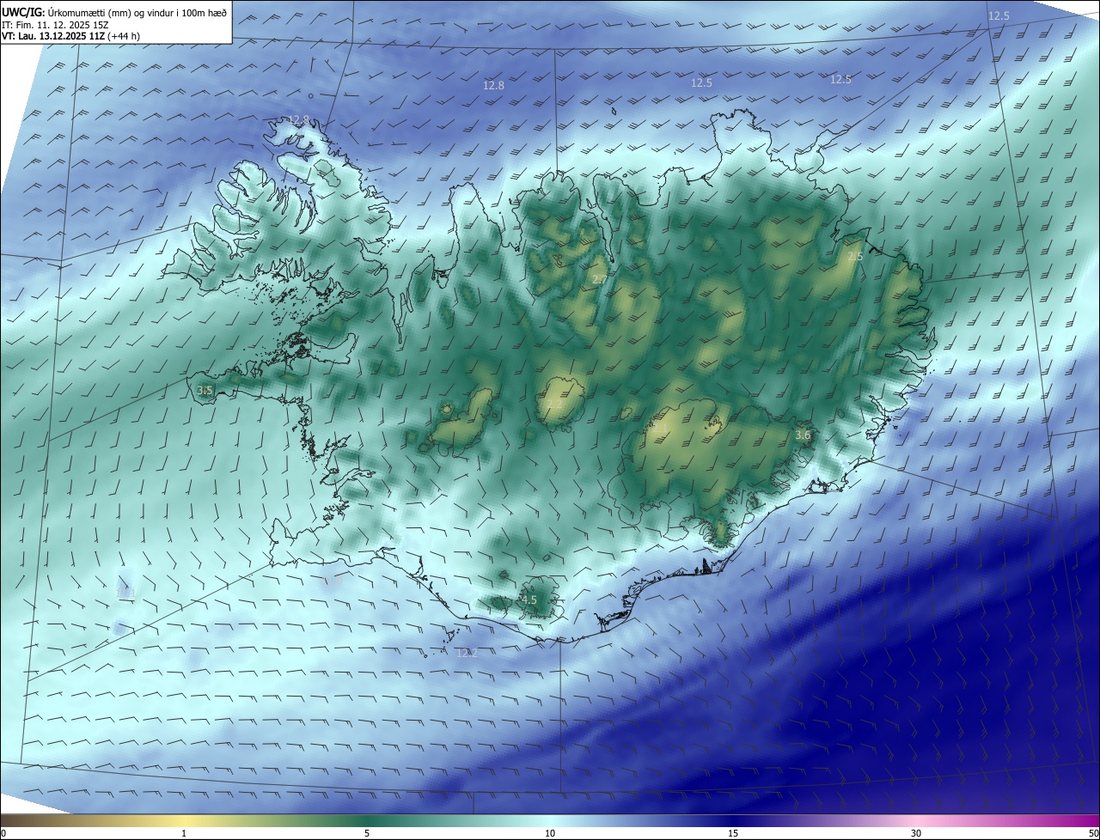The image size is (1100, 840).
Task: Click the 2.5 value label in northeast Iceland
Action: [x=855, y=257]
